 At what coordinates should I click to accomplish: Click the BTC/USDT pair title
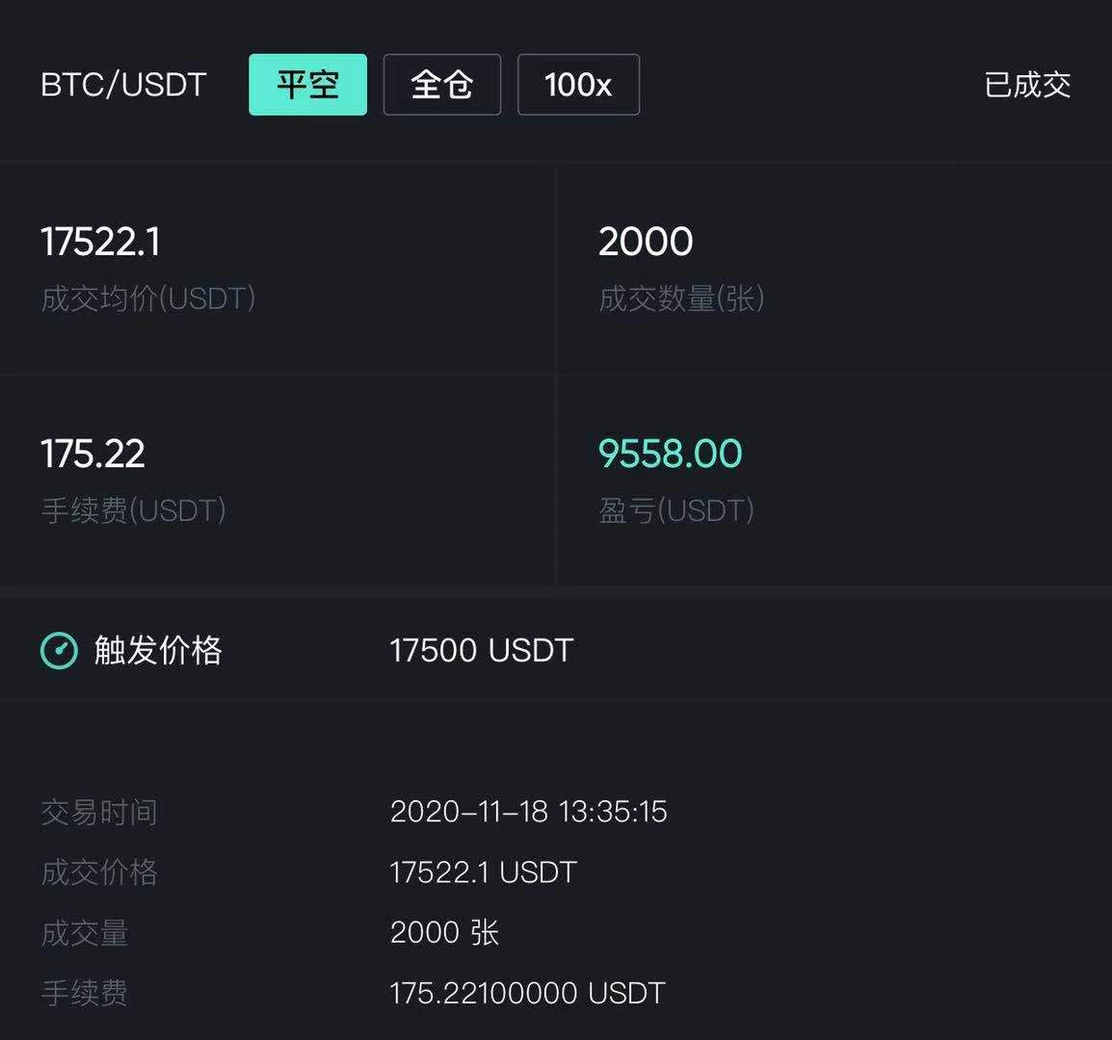(123, 85)
